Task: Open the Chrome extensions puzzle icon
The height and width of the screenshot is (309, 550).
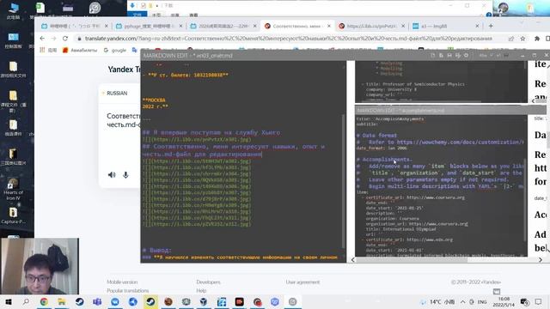Action: 536,39
